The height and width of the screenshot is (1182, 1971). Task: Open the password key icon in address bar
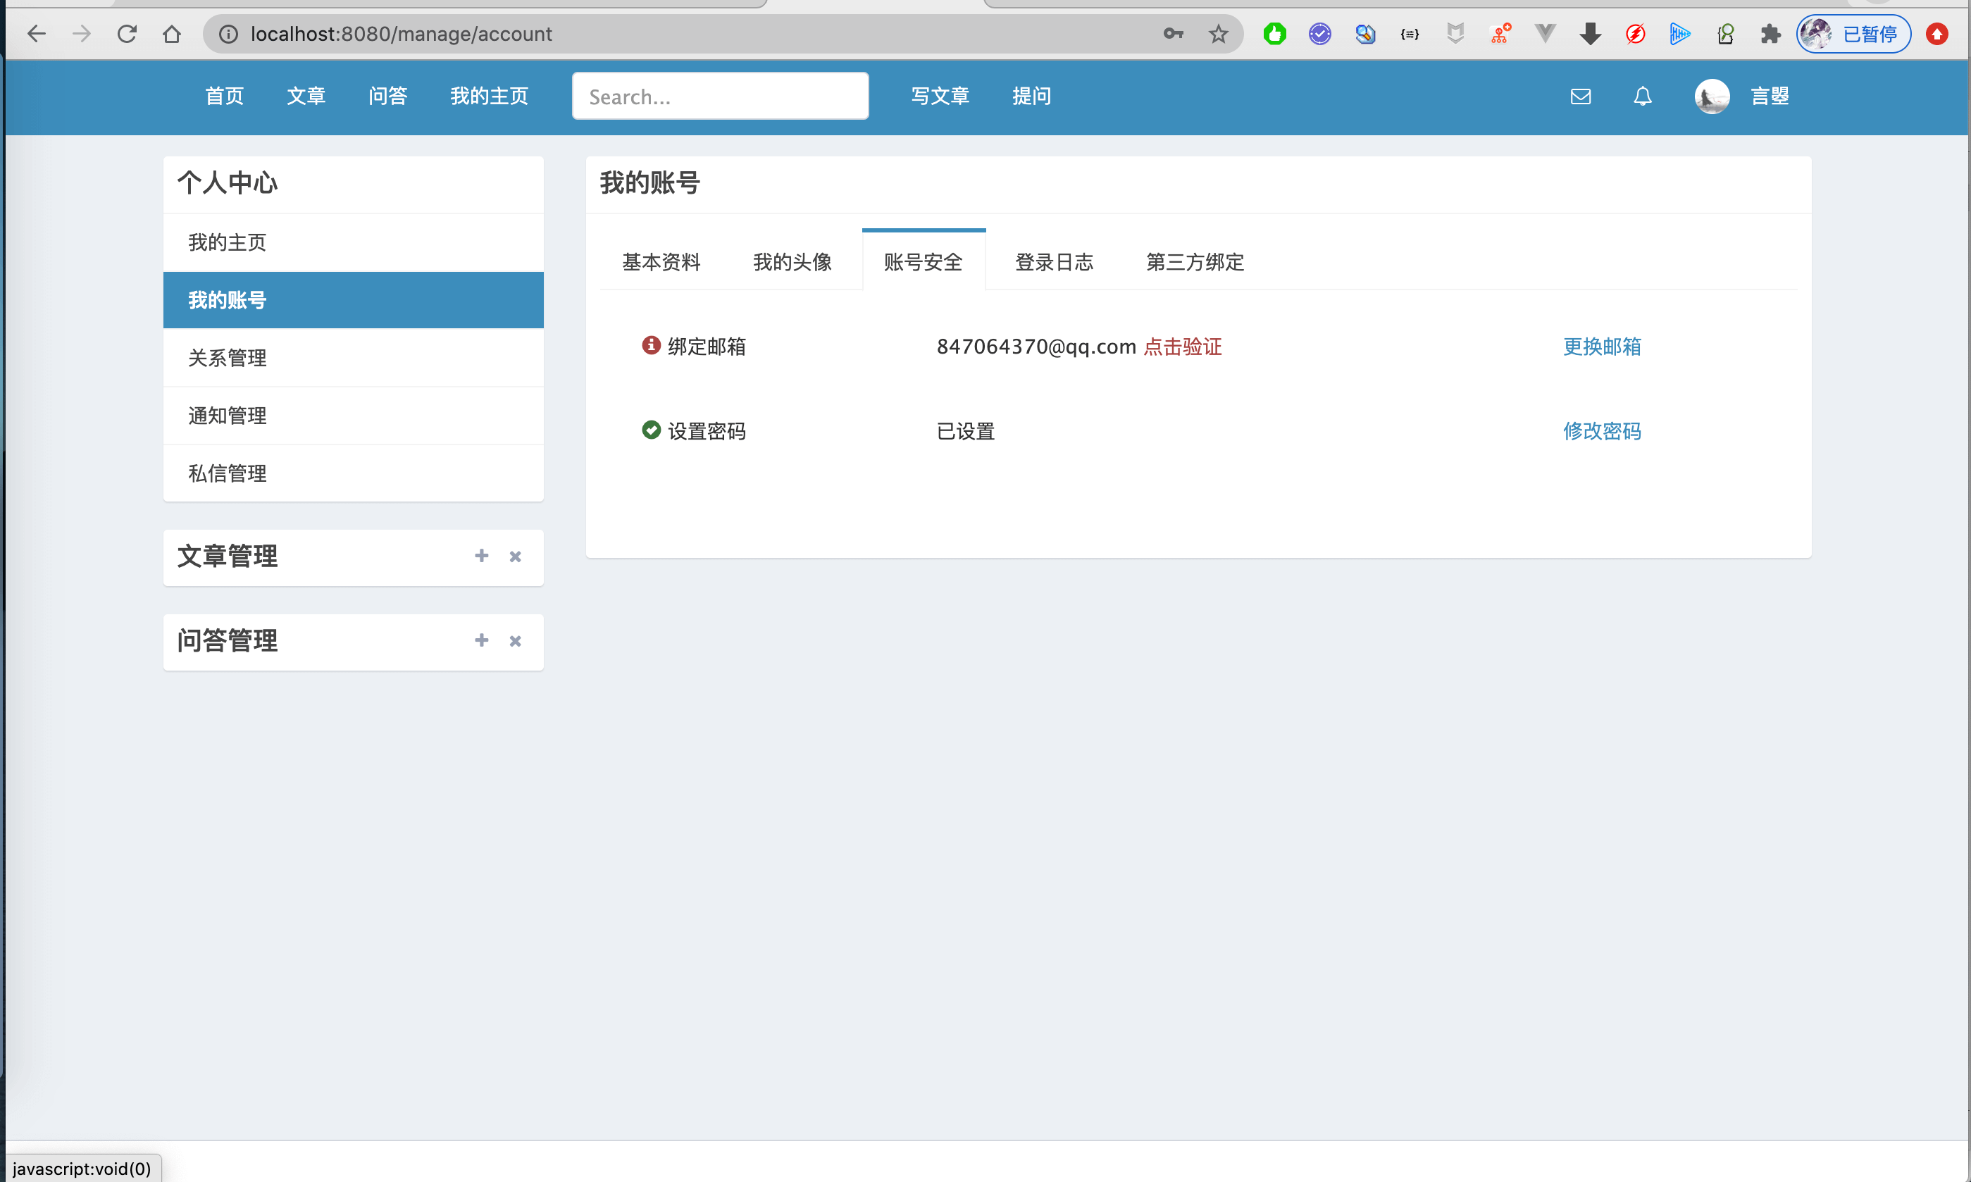click(x=1172, y=33)
